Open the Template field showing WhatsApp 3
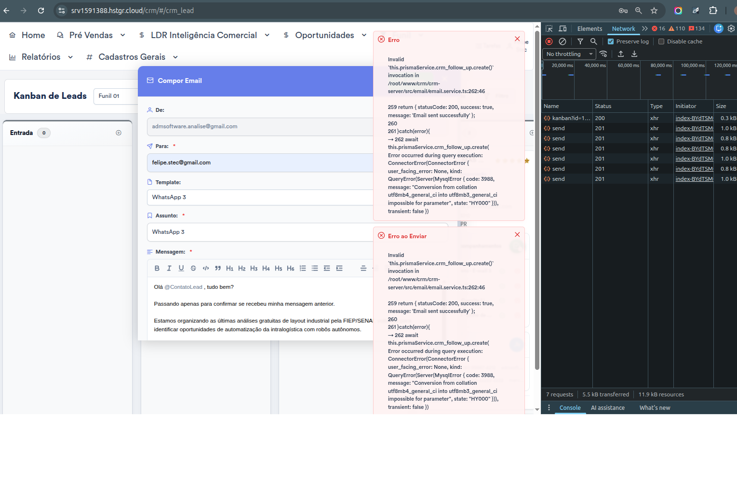Image resolution: width=737 pixels, height=501 pixels. tap(260, 197)
